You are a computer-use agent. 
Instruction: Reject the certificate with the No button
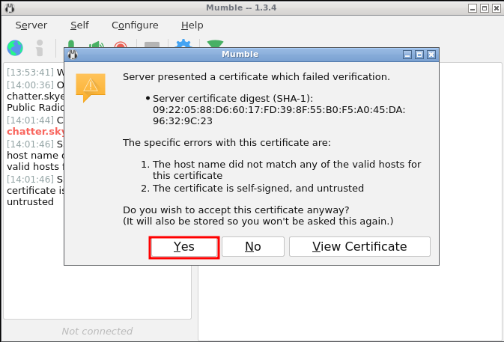point(253,247)
